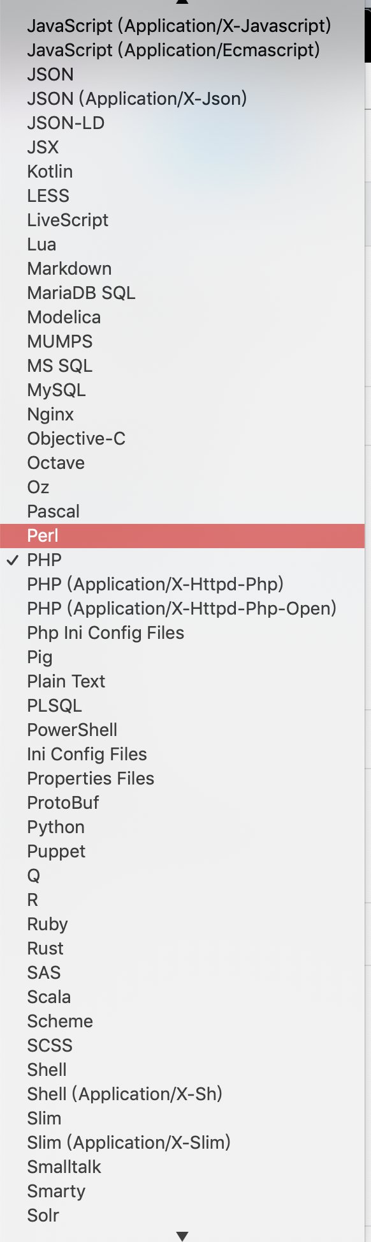Choose JSON-LD from the list

pyautogui.click(x=182, y=123)
